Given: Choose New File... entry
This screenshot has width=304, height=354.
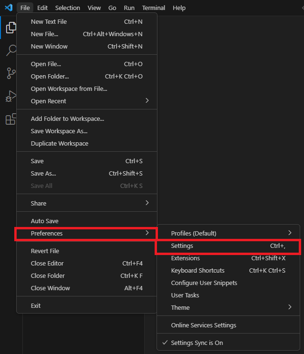Looking at the screenshot, I should [87, 34].
